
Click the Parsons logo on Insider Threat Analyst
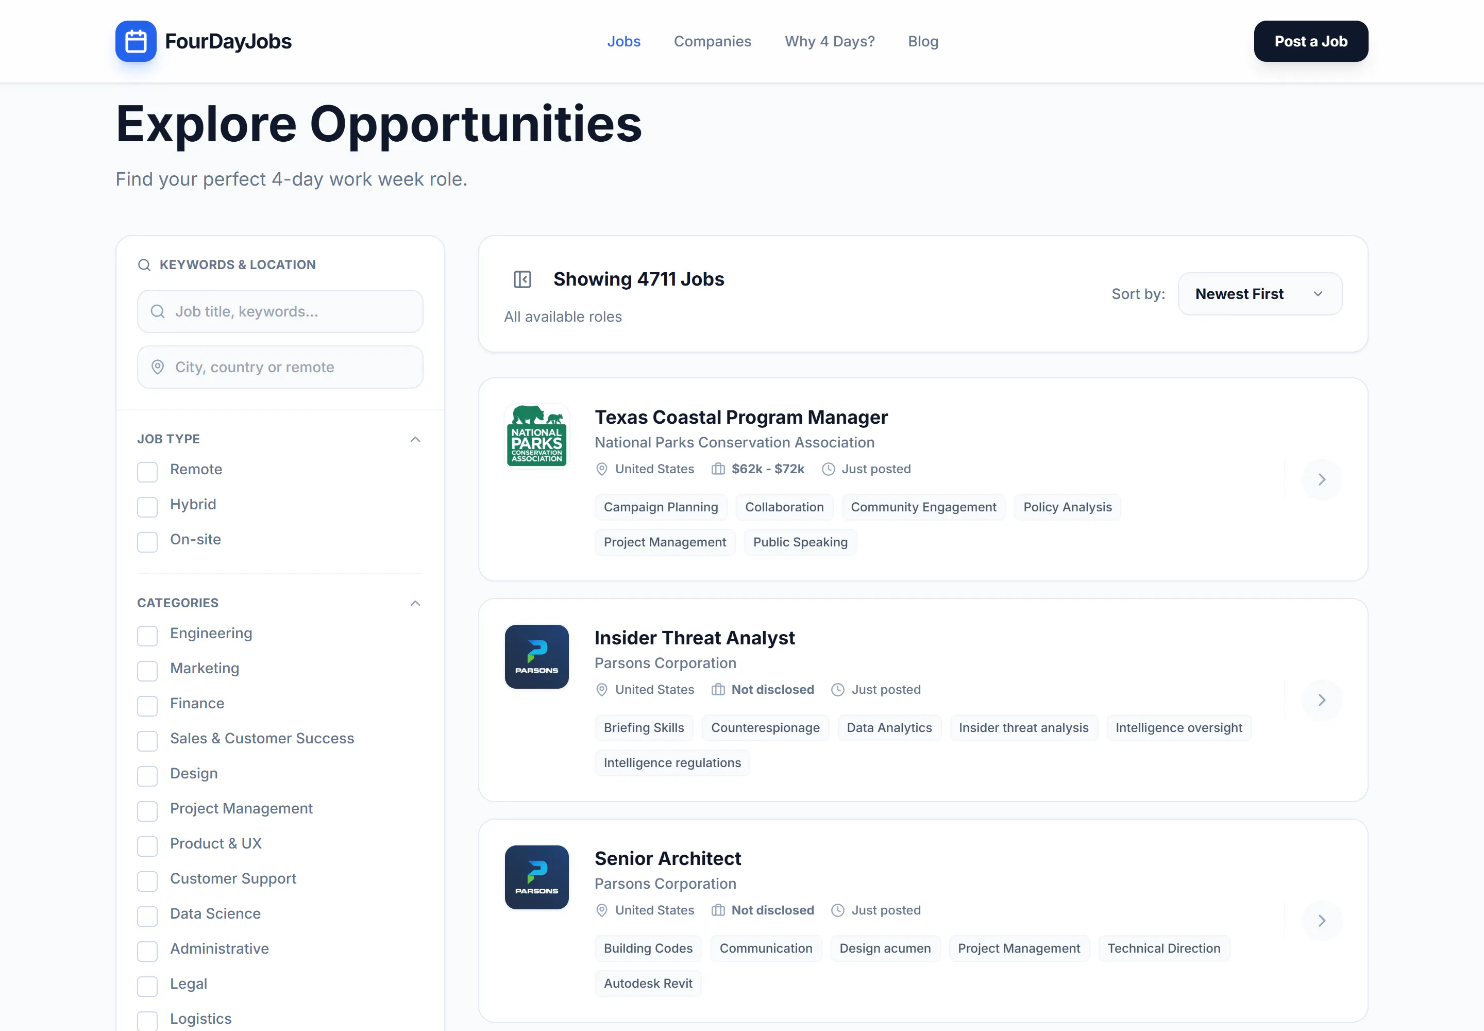pos(536,656)
